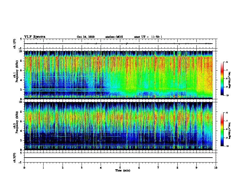This screenshot has height=188, width=243.
Task: Click the ch.1 spectrogram color scale bar
Action: pyautogui.click(x=222, y=79)
